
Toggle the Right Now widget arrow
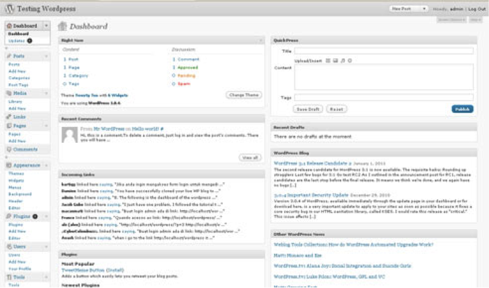(x=261, y=41)
